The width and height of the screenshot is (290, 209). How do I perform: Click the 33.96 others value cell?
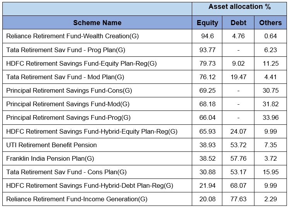tap(270, 118)
